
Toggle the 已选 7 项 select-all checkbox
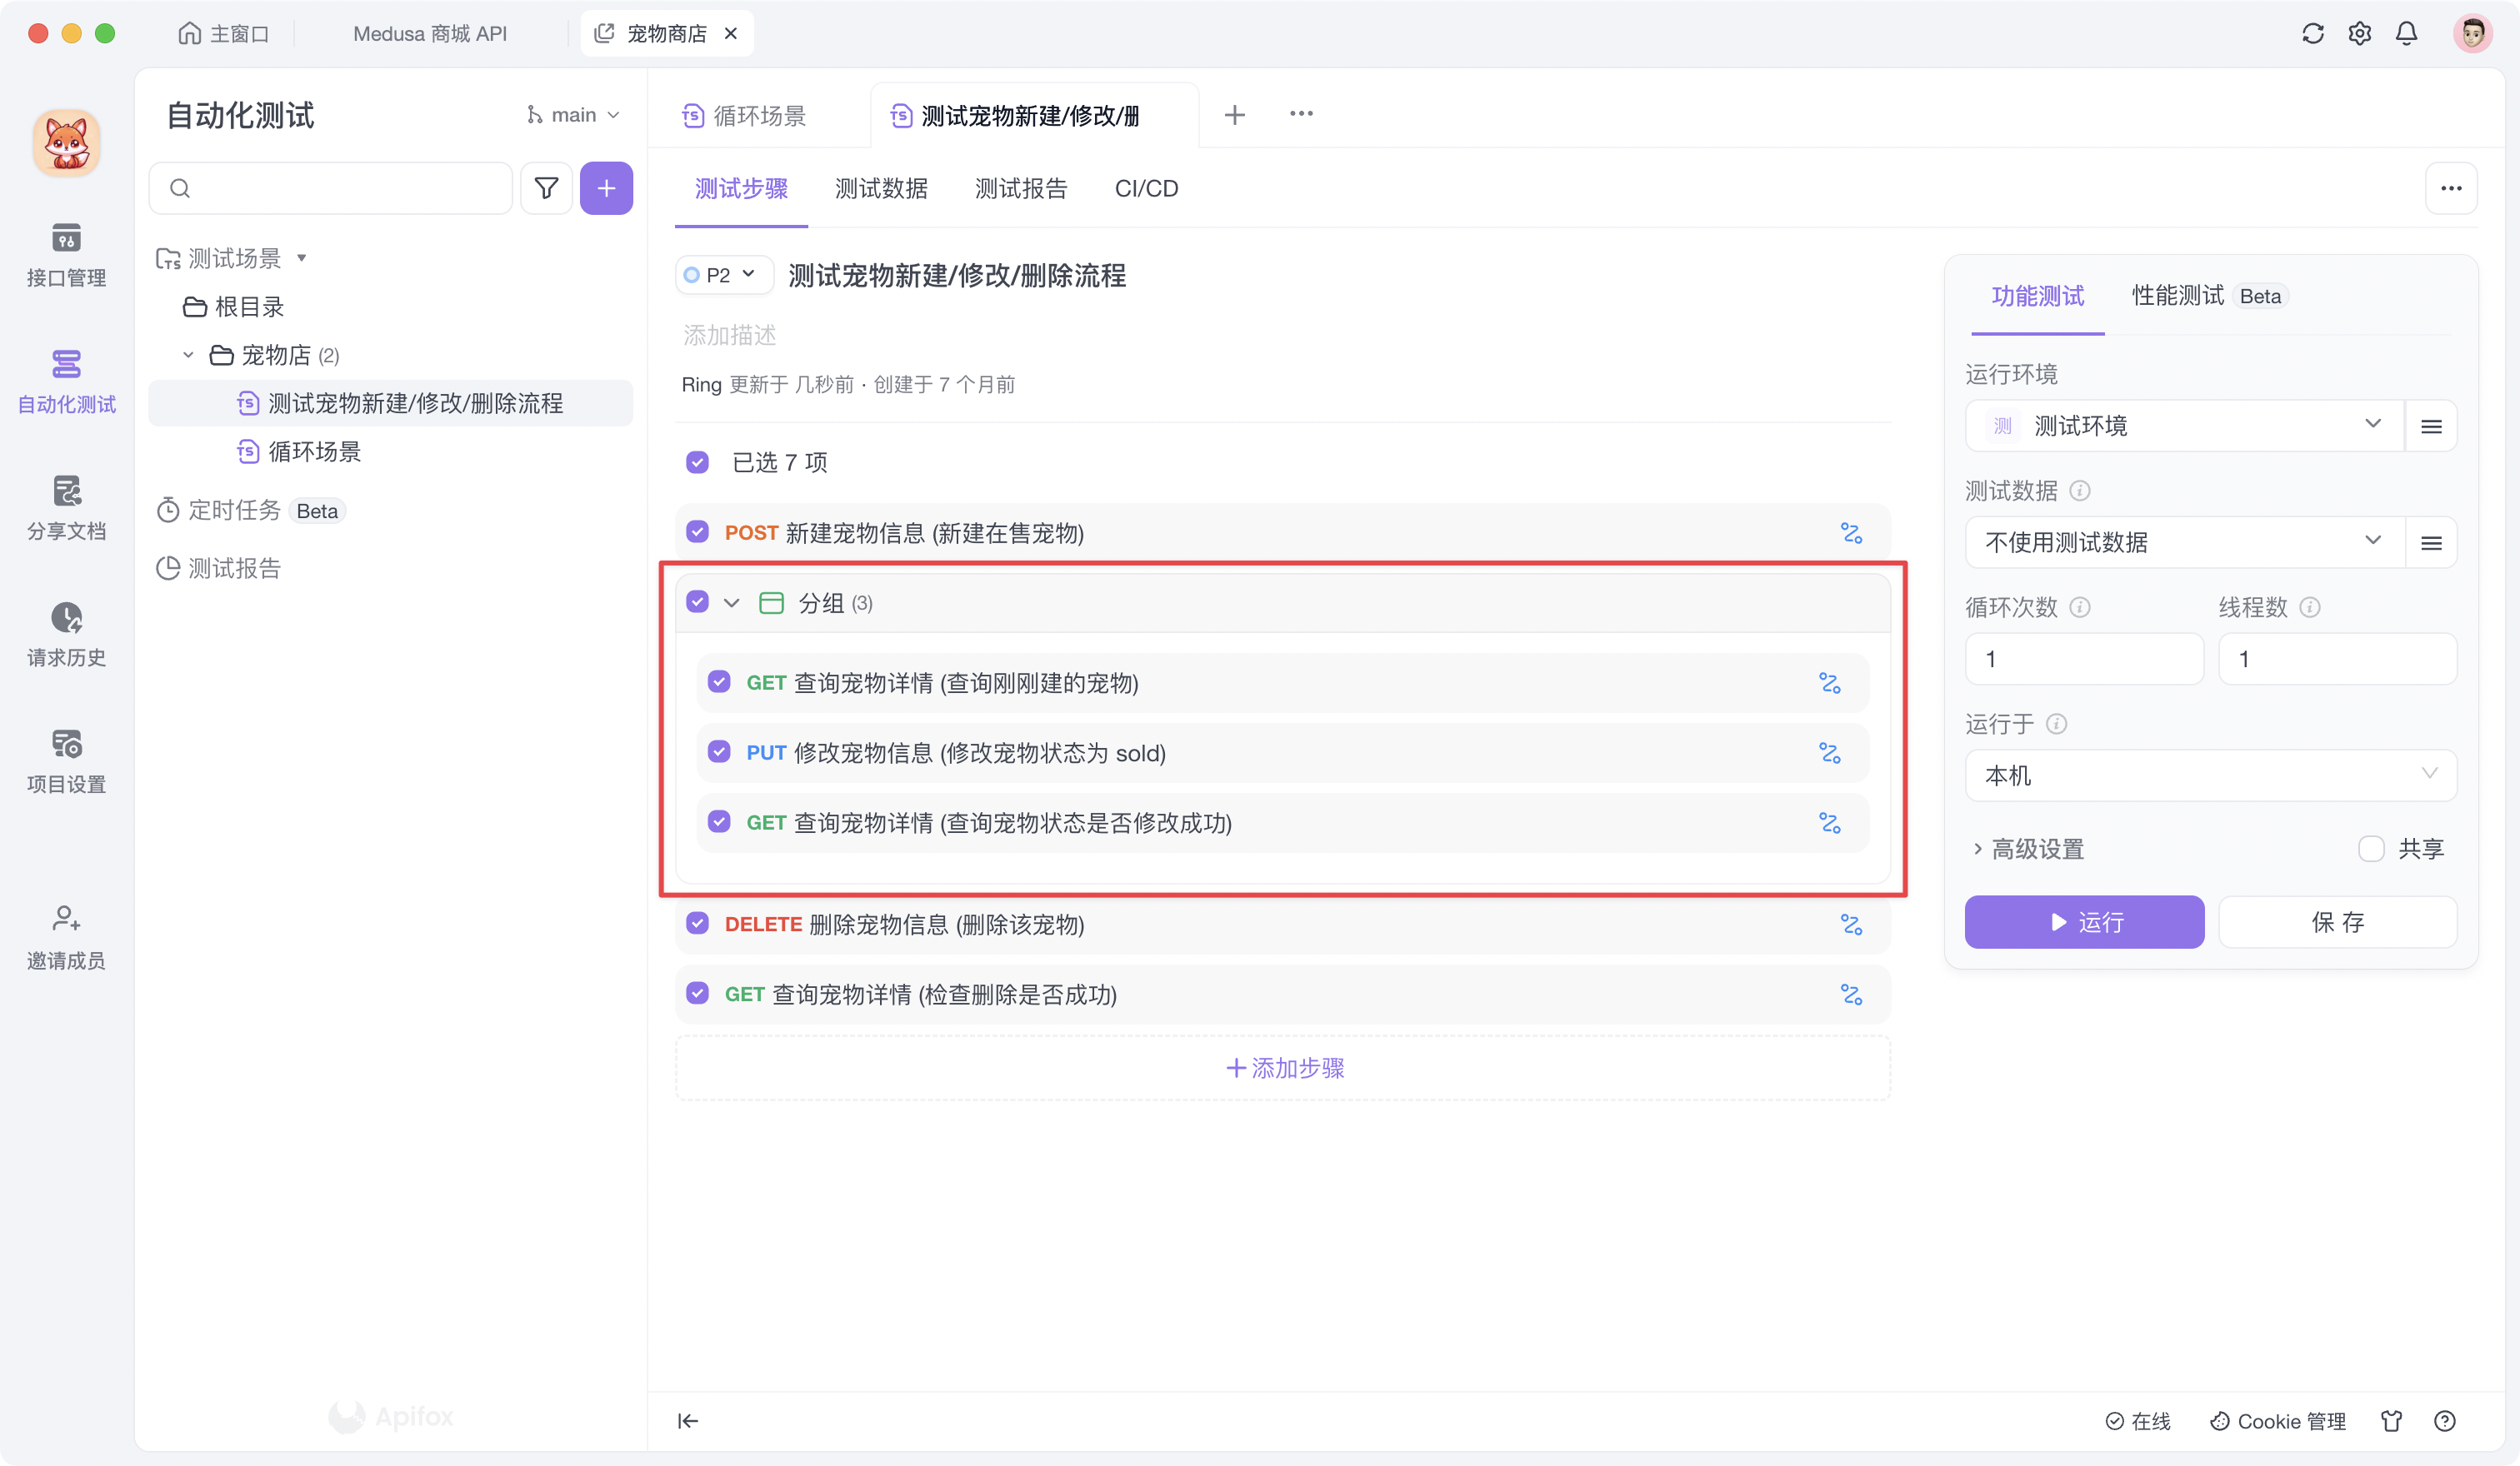[x=698, y=461]
